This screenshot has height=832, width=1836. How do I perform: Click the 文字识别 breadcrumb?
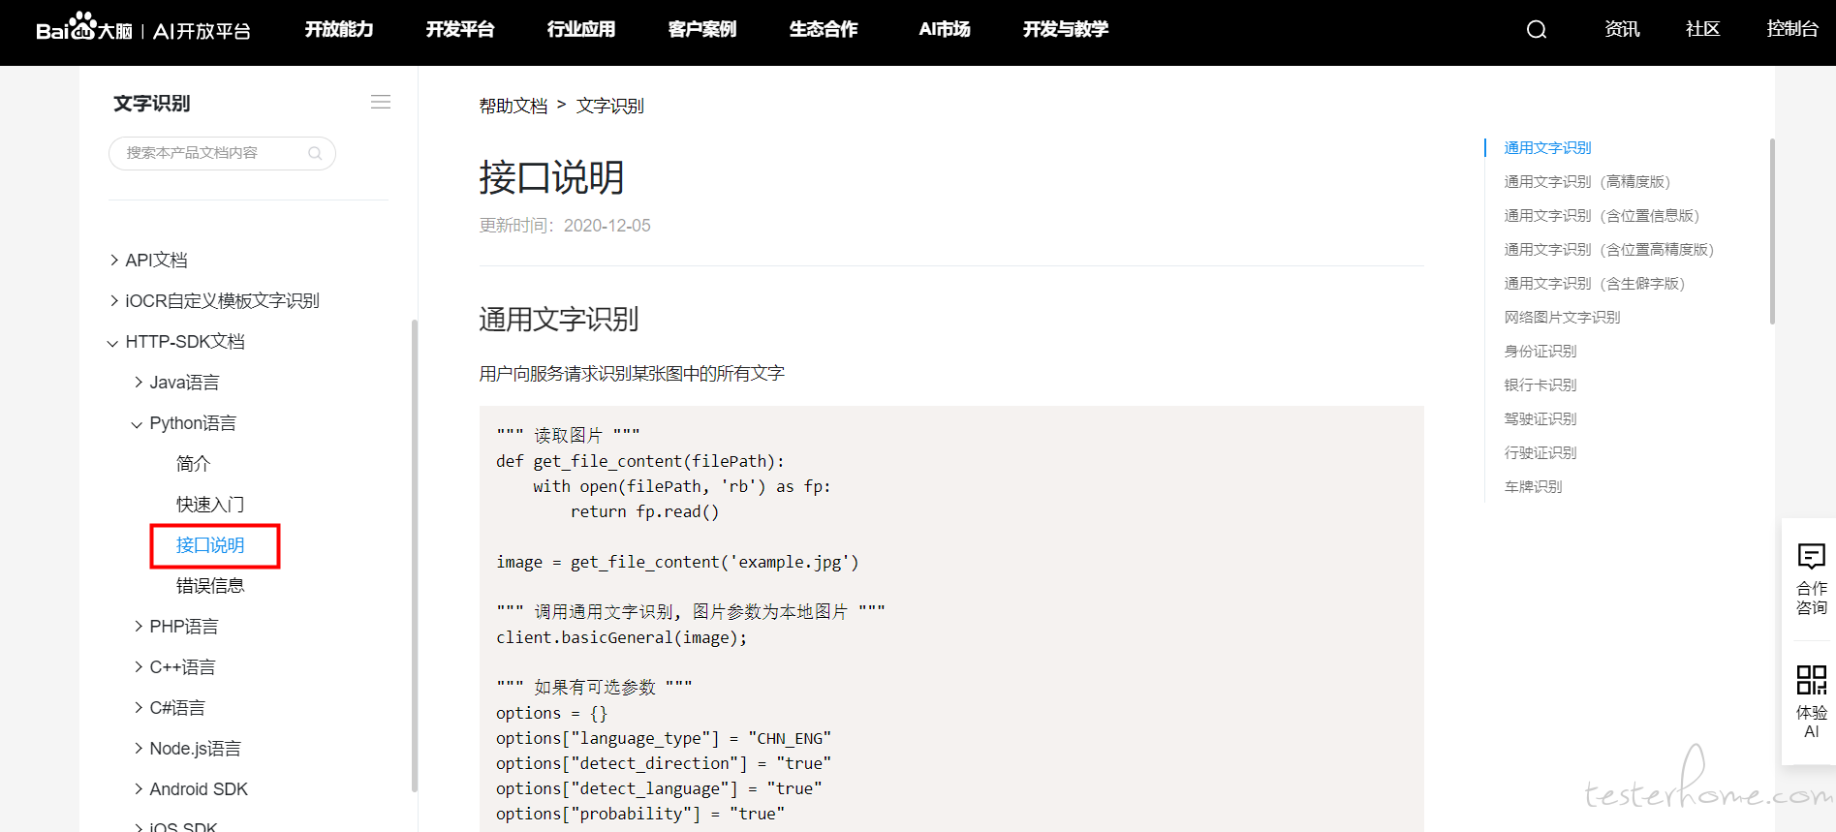click(x=610, y=106)
